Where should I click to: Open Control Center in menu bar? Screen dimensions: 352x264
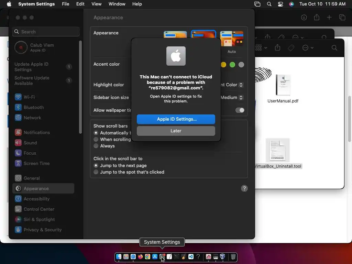click(280, 4)
